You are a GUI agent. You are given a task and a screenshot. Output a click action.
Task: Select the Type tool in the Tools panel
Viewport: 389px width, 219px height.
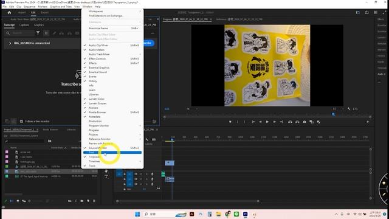click(x=106, y=176)
